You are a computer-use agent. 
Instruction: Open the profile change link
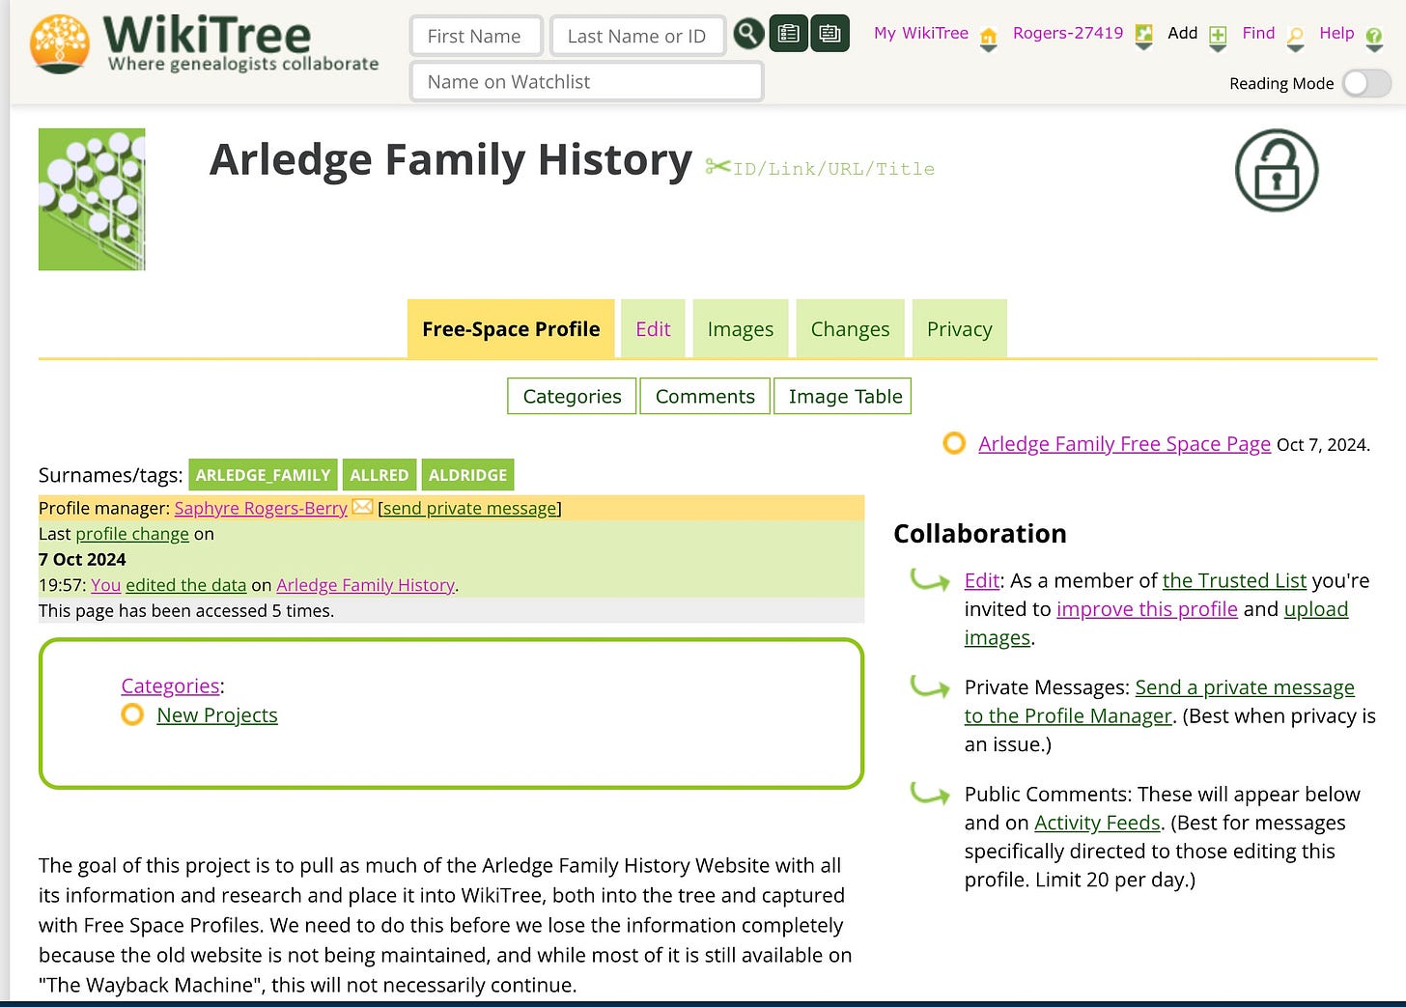point(132,534)
